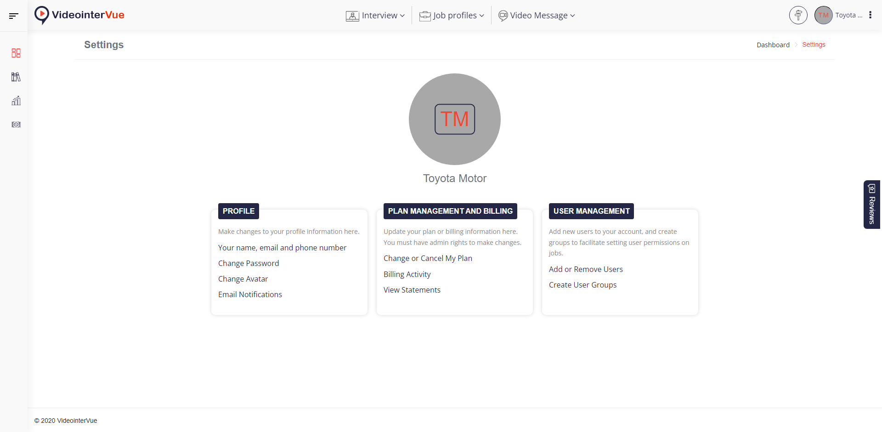Open Add or Remove Users link

pos(586,269)
